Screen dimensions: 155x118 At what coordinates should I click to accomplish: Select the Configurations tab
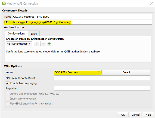click(16, 33)
